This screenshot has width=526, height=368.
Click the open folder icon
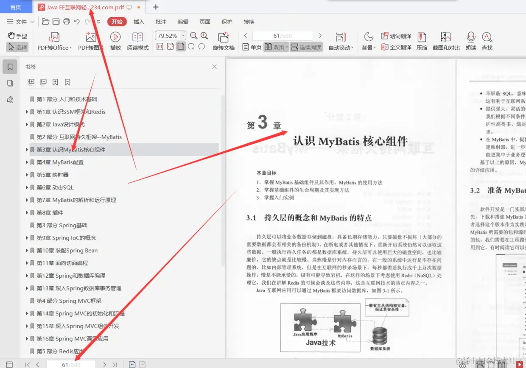pos(45,22)
